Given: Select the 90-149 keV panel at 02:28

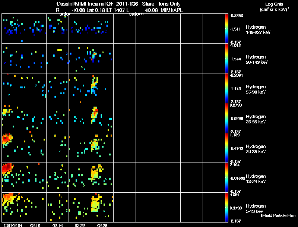Looking at the screenshot, I should 102,59.
